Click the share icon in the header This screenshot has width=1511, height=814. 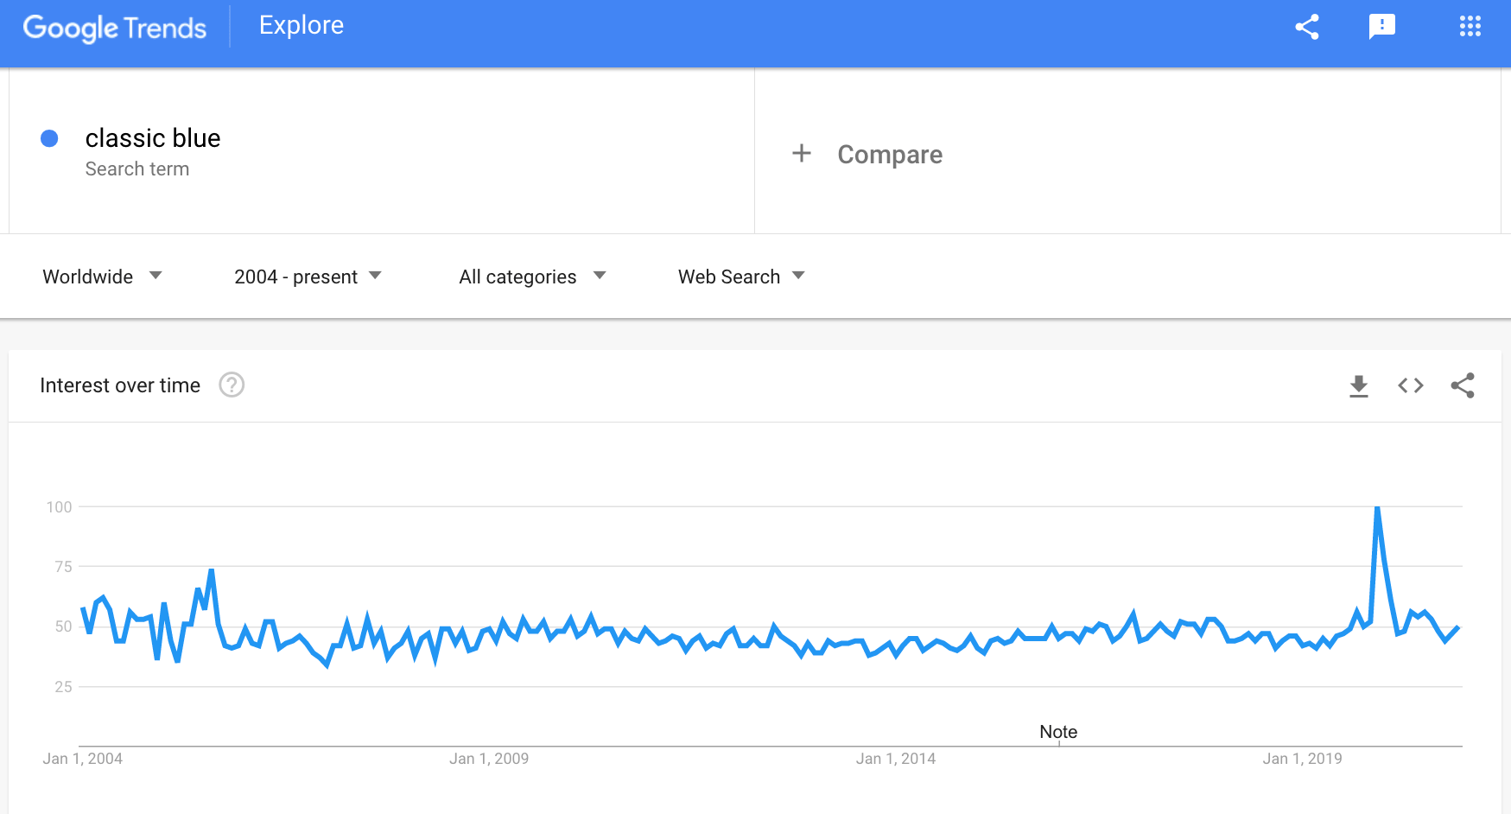click(x=1307, y=27)
